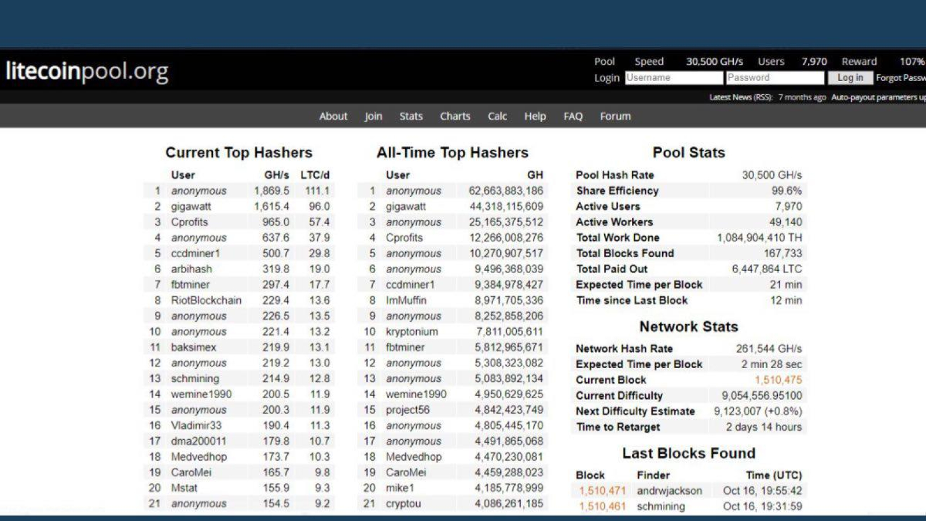This screenshot has height=521, width=926.
Task: Open the Forum link
Action: pos(615,116)
